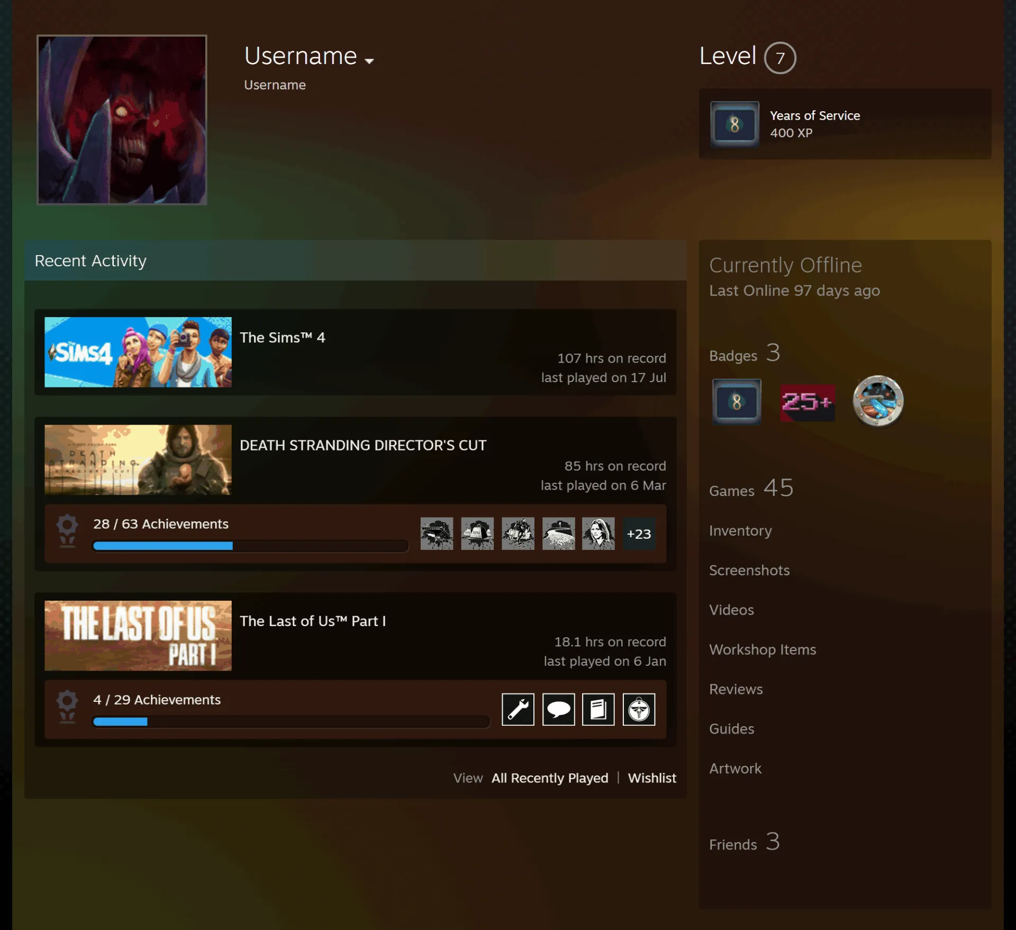
Task: Open the Screenshots section
Action: click(x=749, y=571)
